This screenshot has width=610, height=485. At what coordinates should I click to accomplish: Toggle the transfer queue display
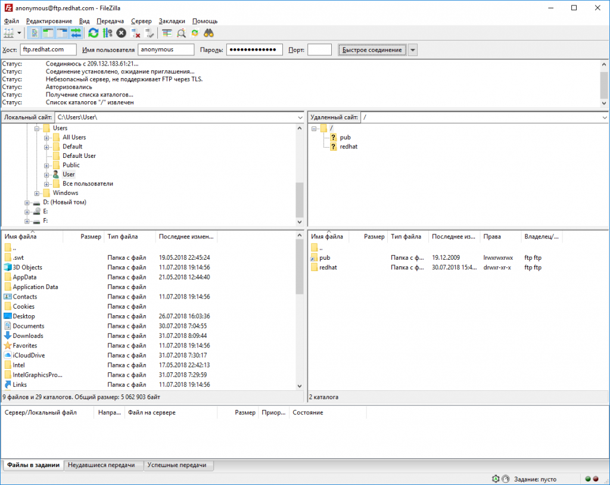click(76, 33)
